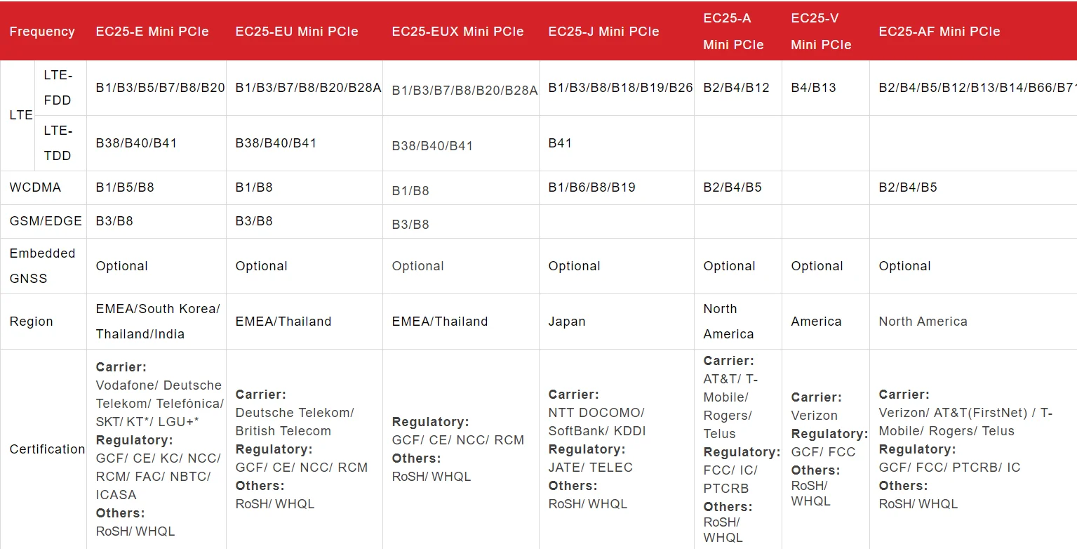The image size is (1077, 549).
Task: Click the Certification row label
Action: [x=47, y=449]
